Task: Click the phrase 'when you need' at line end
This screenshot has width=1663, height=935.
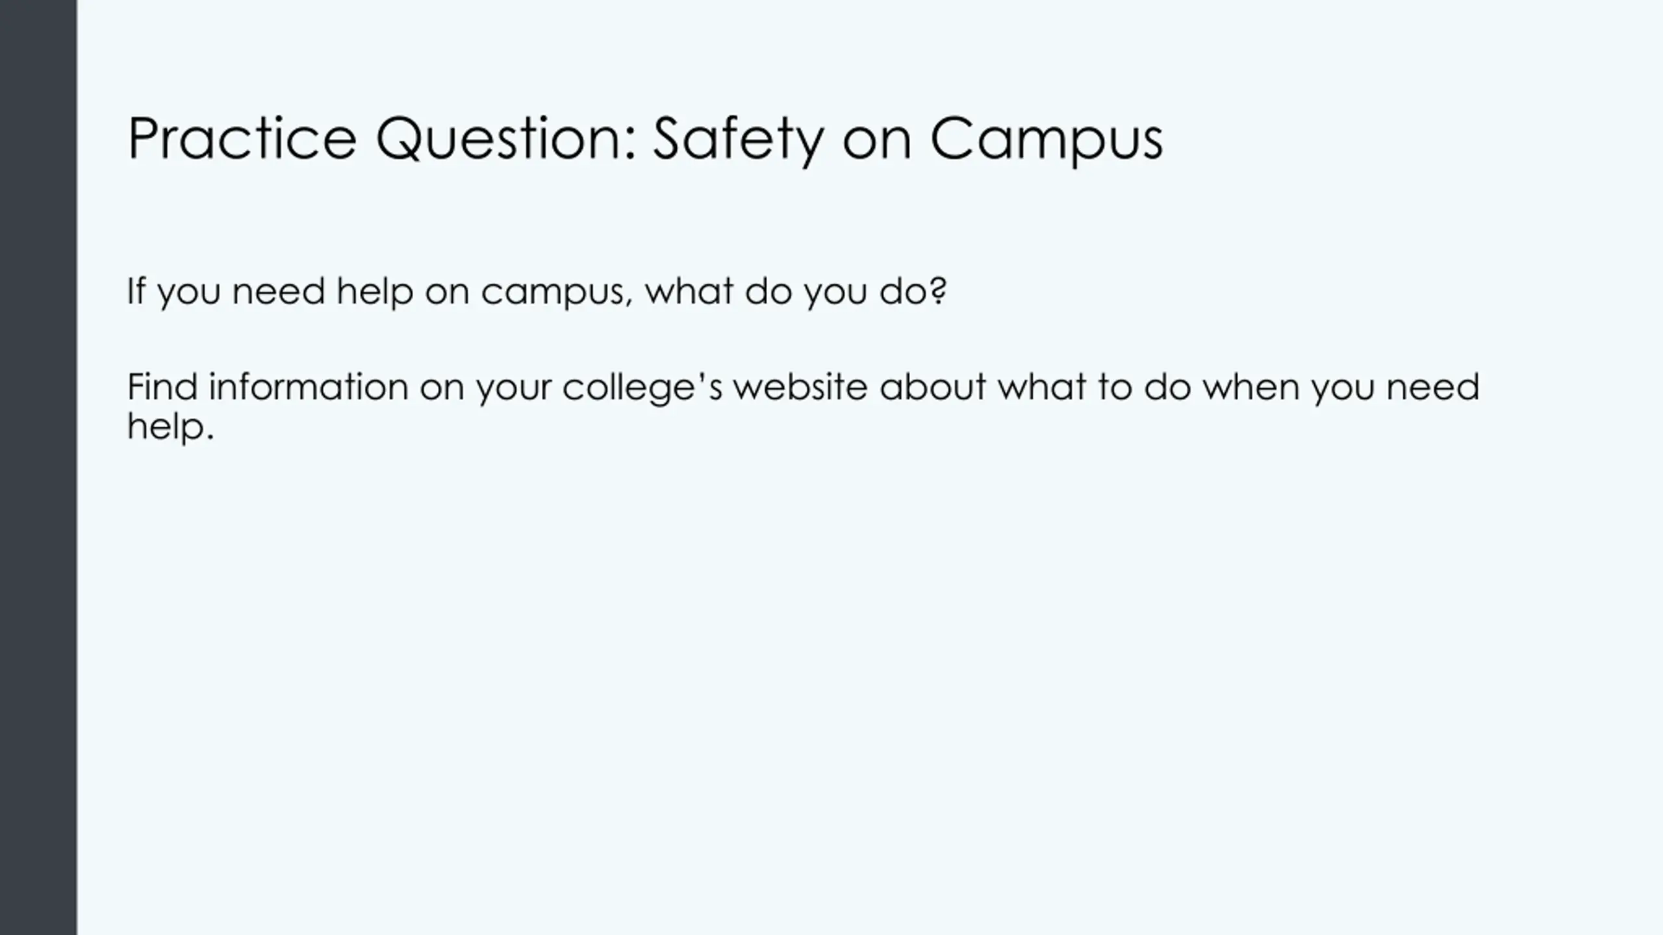Action: (x=1341, y=388)
